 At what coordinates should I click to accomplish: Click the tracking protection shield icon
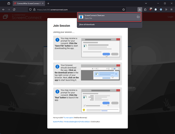point(30,10)
